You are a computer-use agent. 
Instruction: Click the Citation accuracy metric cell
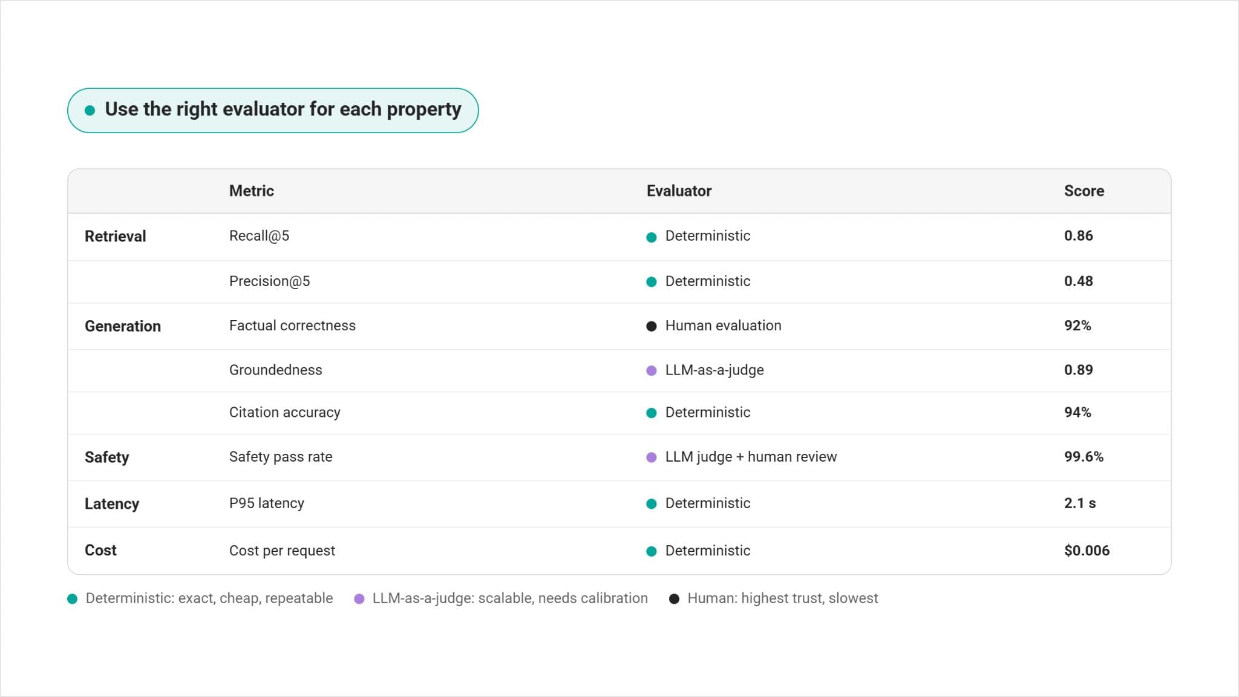pyautogui.click(x=284, y=412)
